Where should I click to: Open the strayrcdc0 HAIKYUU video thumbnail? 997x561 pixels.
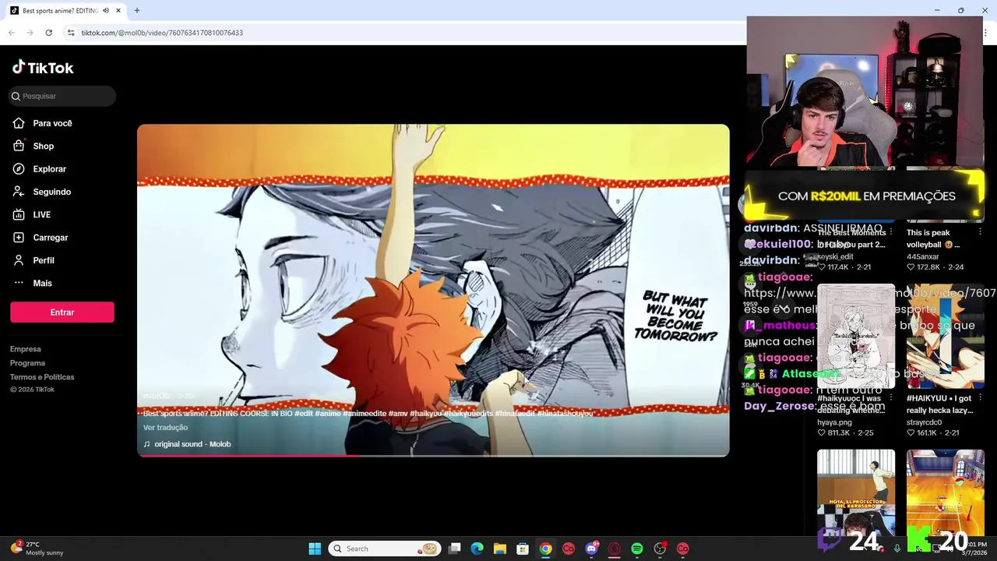coord(945,337)
